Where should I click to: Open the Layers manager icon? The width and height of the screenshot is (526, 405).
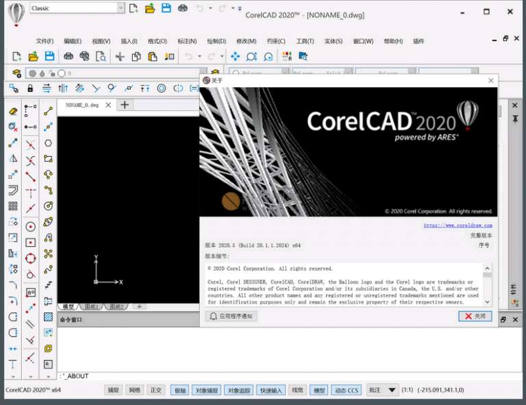coord(16,73)
